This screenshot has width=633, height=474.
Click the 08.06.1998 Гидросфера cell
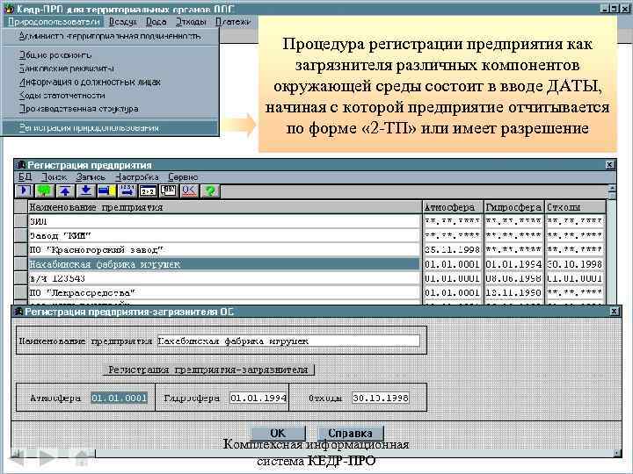pos(513,278)
